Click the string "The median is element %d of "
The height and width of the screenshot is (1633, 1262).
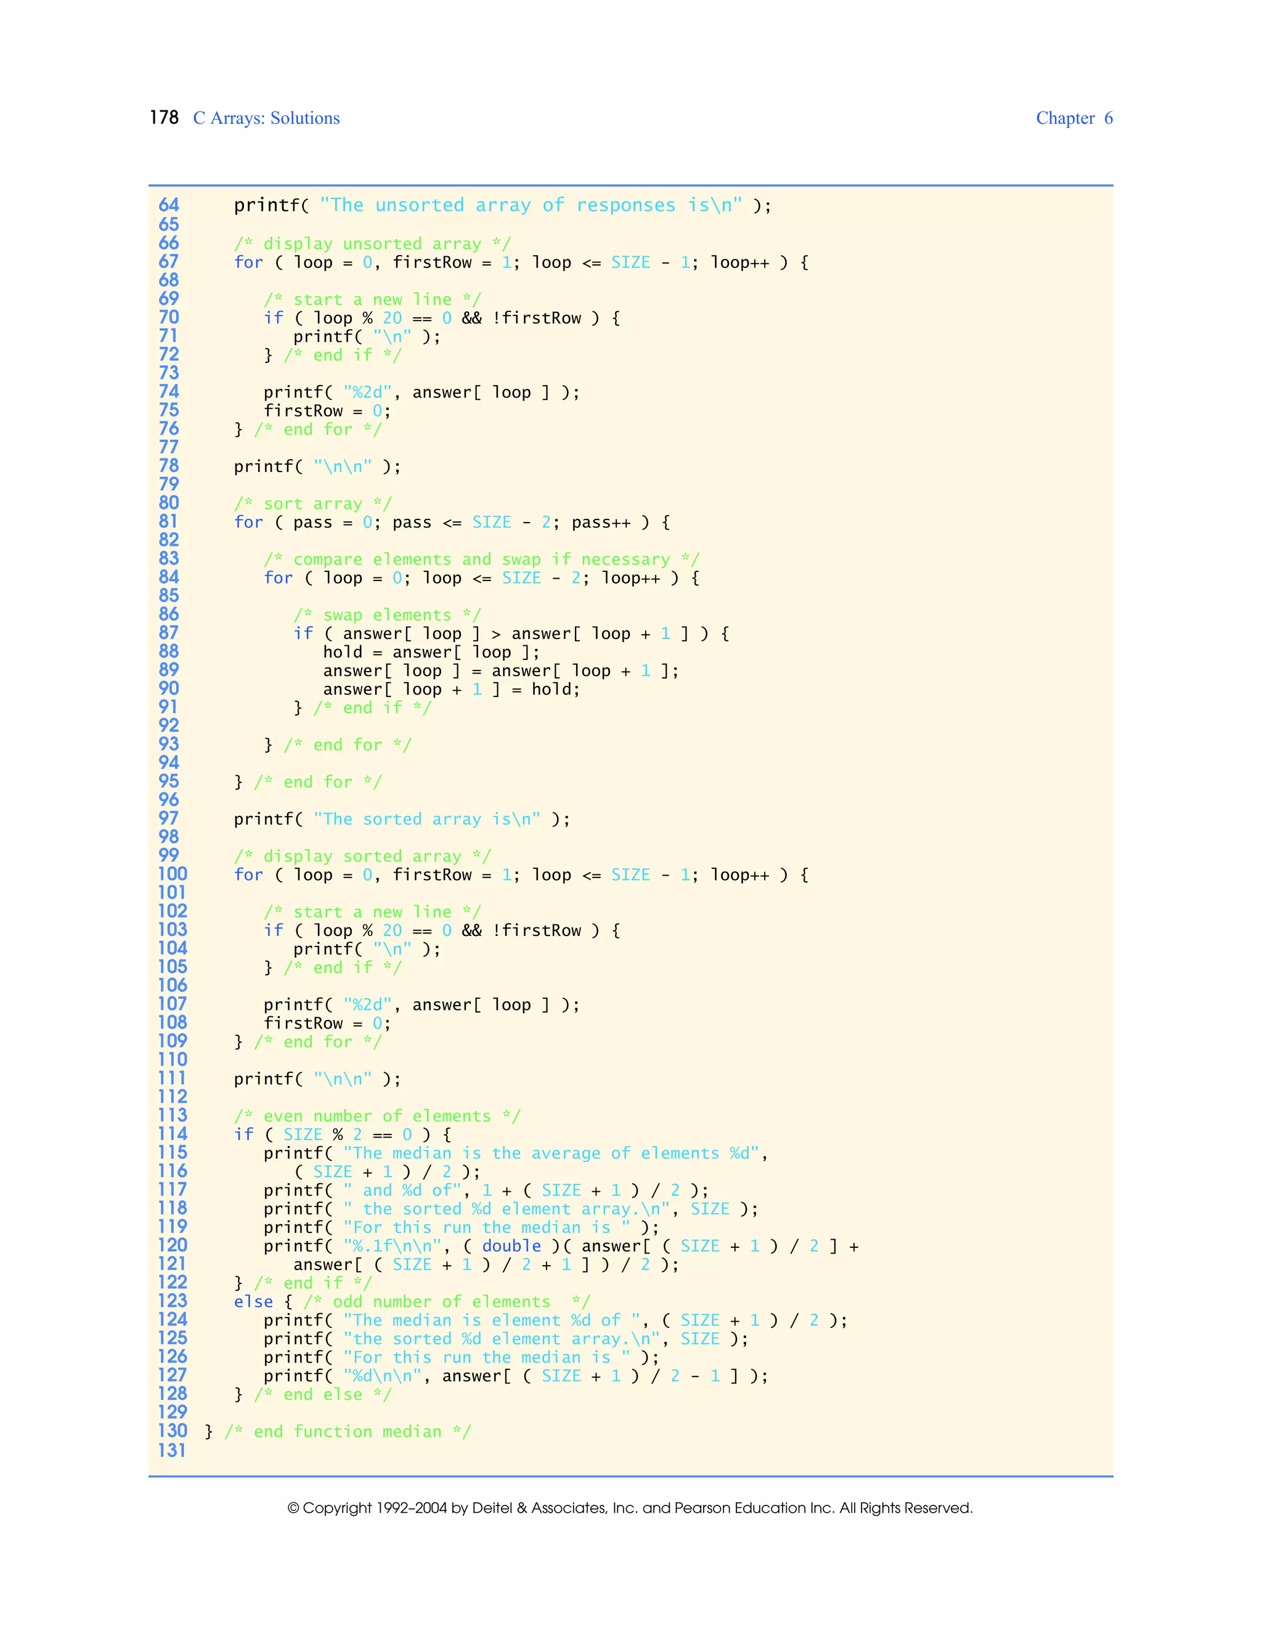pos(492,1321)
